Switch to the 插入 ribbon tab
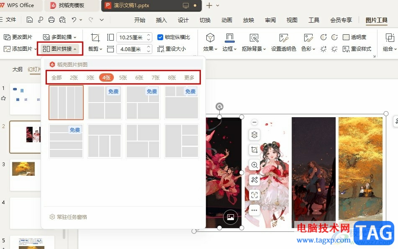This screenshot has width=398, height=249. (x=161, y=20)
